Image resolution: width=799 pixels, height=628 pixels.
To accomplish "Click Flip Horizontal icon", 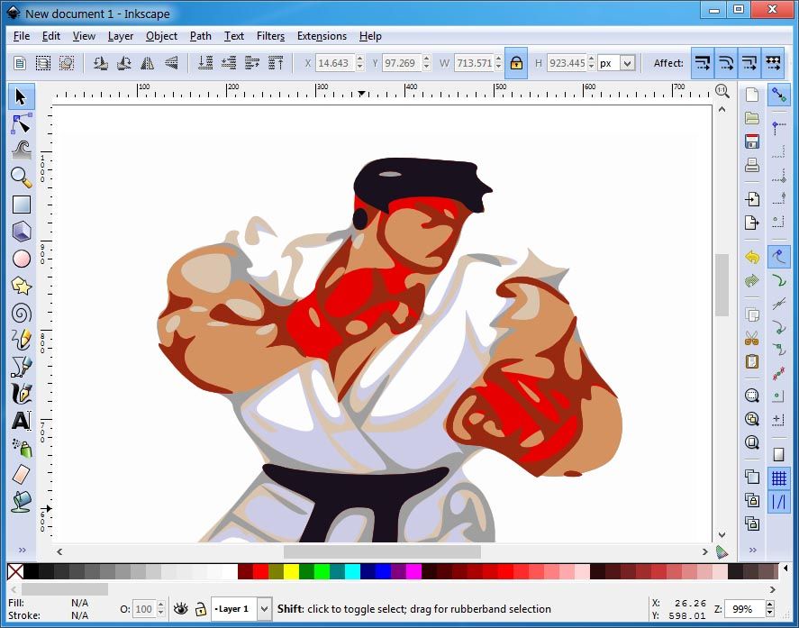I will [147, 63].
